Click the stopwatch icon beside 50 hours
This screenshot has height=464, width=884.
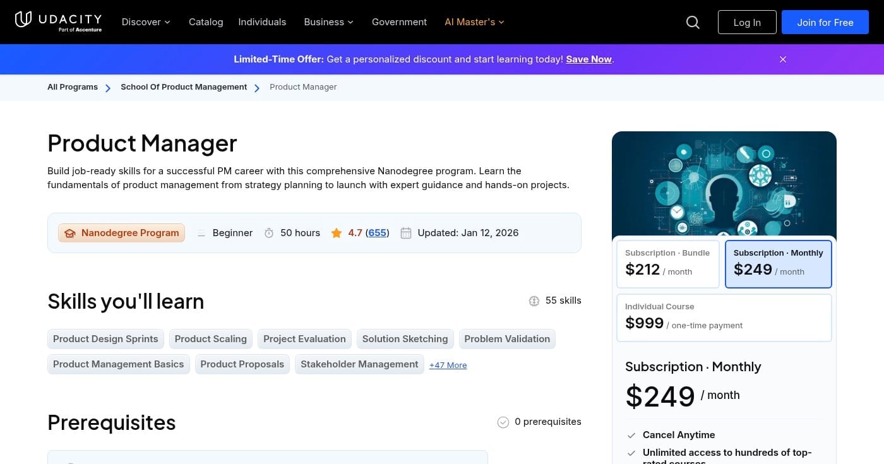pos(269,233)
